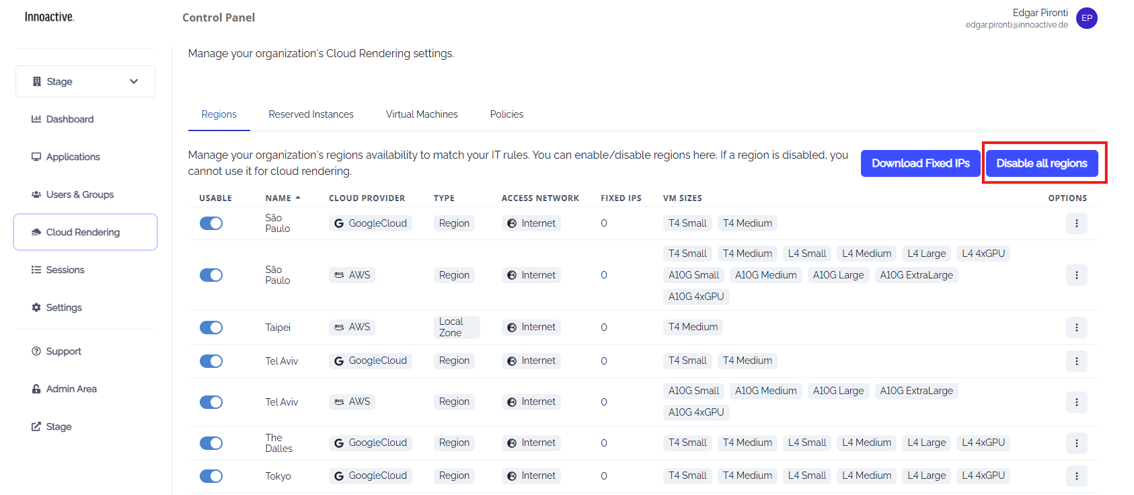This screenshot has width=1134, height=495.
Task: Disable the São Paulo GoogleCloud region toggle
Action: click(x=211, y=223)
